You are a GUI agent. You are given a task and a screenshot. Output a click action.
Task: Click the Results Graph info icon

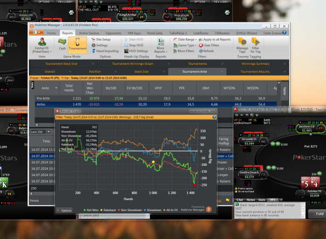pos(214,117)
